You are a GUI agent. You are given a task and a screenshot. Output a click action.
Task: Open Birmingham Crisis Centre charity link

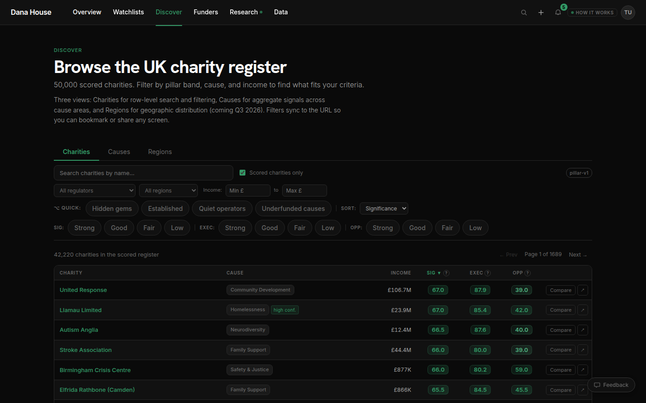click(95, 370)
